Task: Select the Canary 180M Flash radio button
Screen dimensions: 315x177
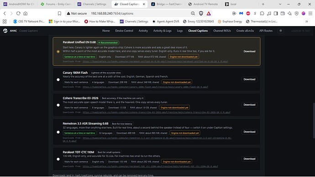Action: click(58, 80)
